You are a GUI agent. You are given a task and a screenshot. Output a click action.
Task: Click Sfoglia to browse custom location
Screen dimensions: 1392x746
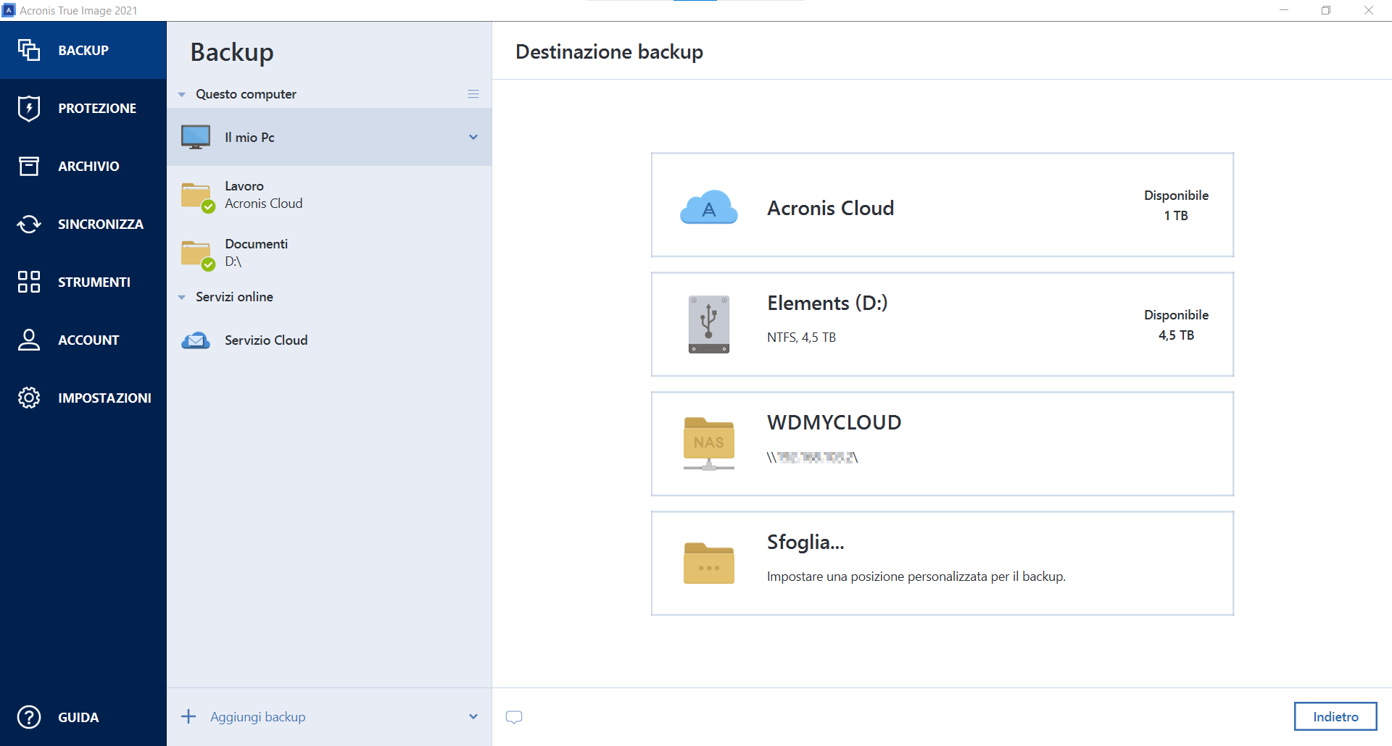pyautogui.click(x=942, y=563)
